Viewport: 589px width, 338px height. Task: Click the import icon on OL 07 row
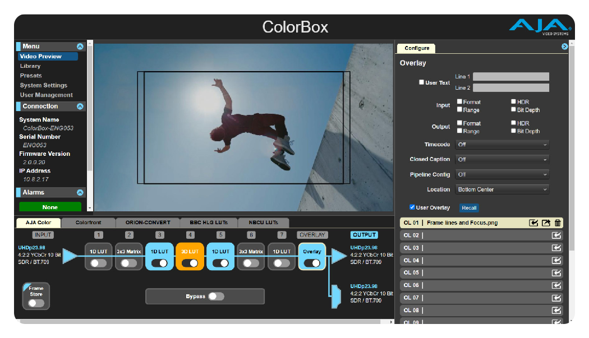(x=556, y=298)
